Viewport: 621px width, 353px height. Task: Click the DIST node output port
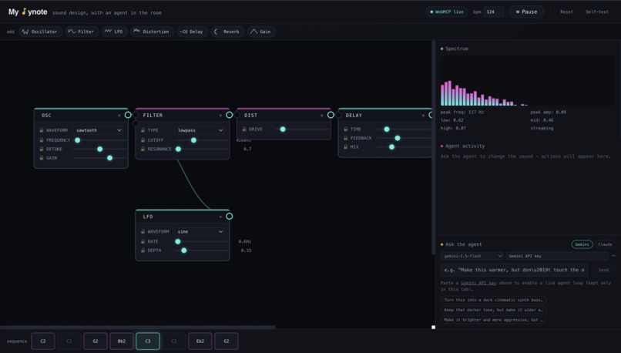click(331, 115)
